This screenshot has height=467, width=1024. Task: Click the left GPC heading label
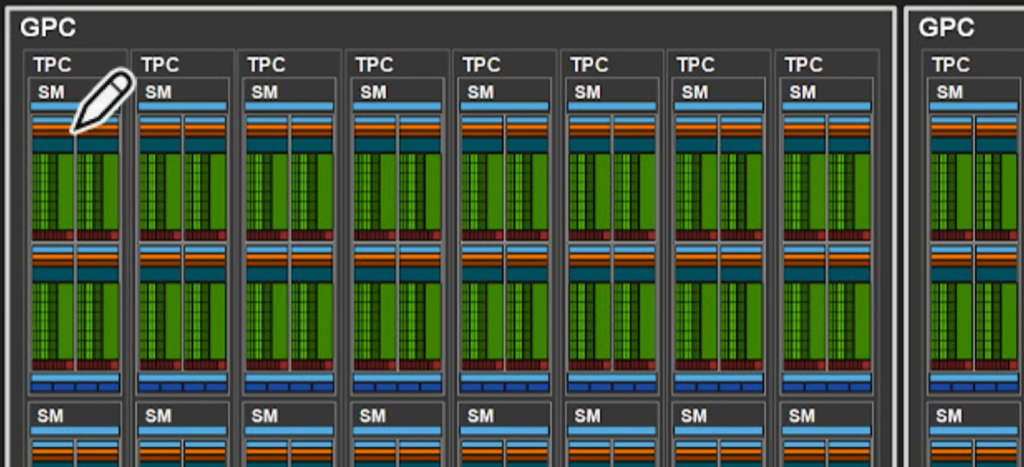pyautogui.click(x=48, y=28)
